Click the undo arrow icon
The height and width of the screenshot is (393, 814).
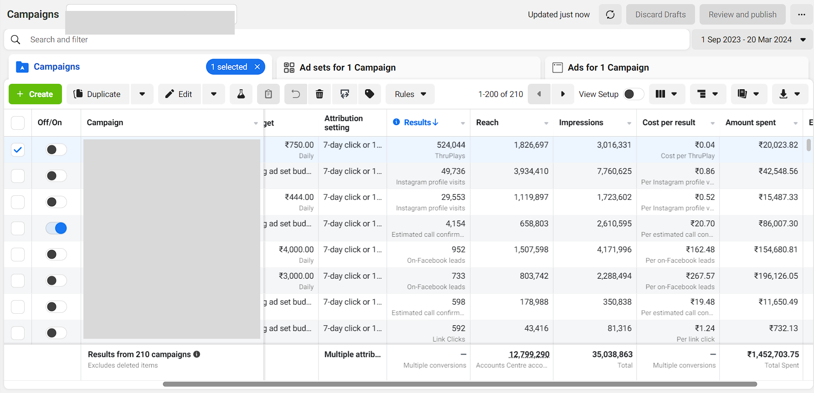click(296, 94)
